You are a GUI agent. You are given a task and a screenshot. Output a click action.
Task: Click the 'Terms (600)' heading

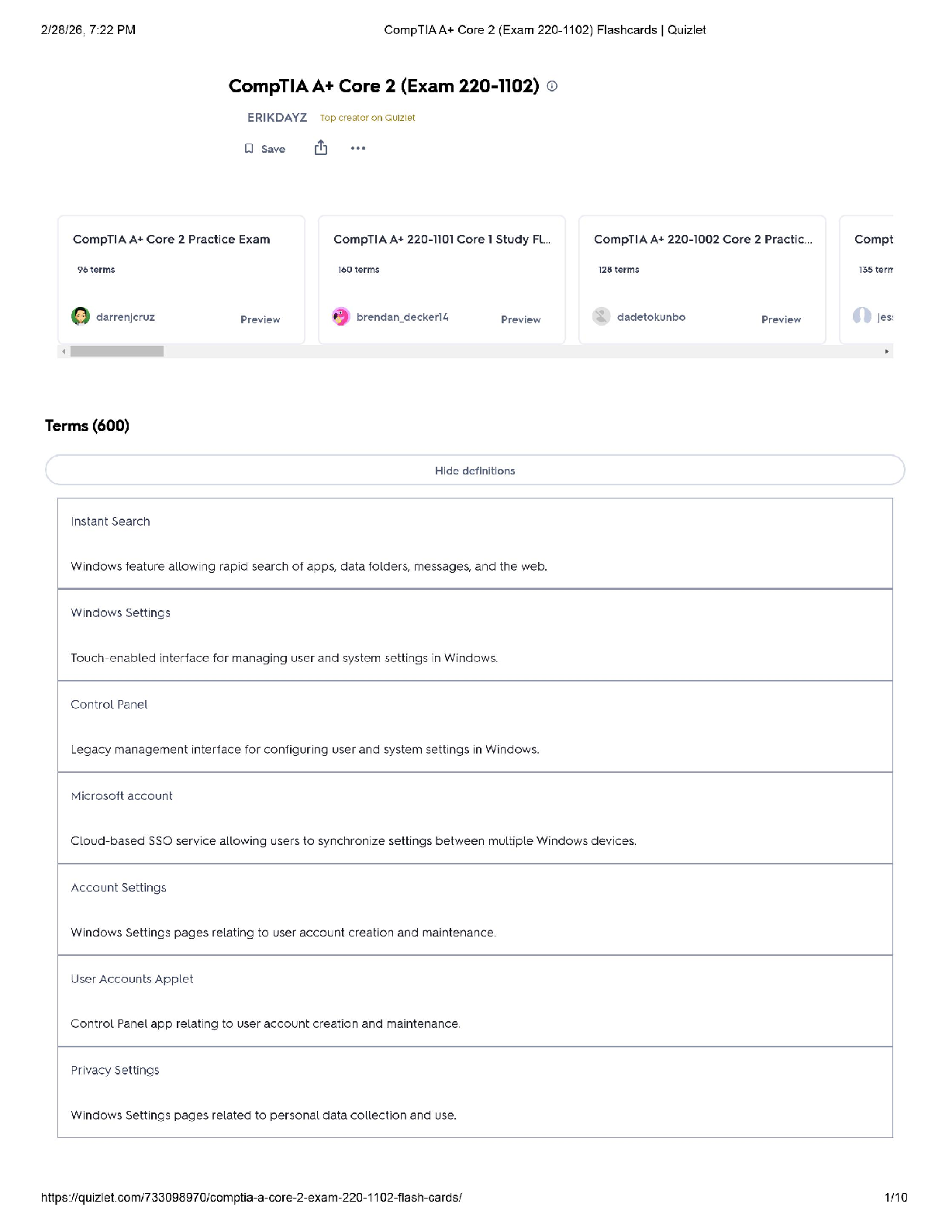(x=87, y=426)
